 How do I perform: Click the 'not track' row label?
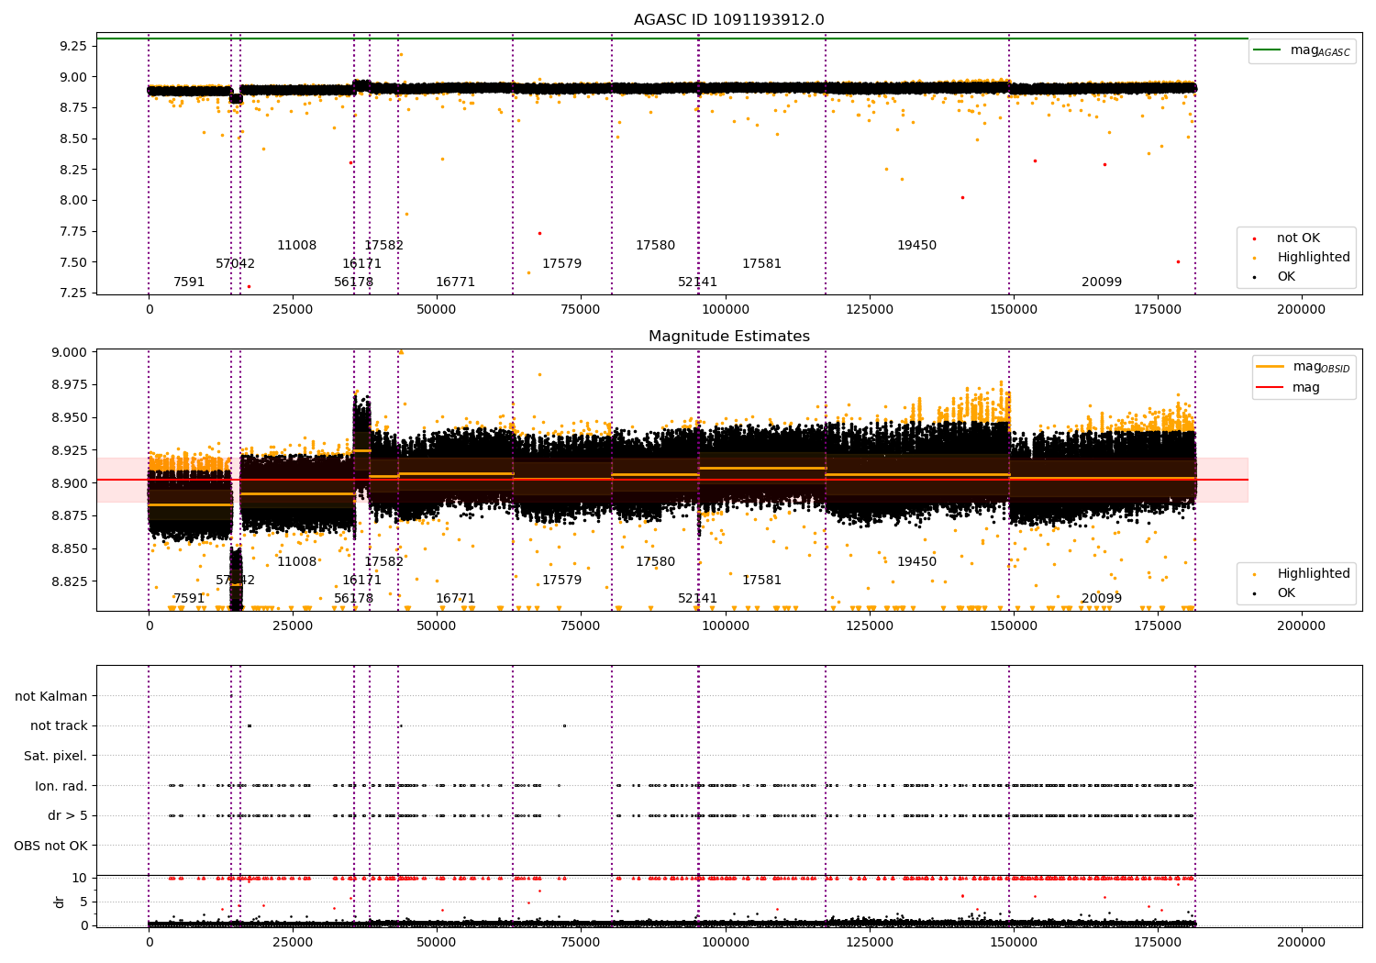(59, 725)
